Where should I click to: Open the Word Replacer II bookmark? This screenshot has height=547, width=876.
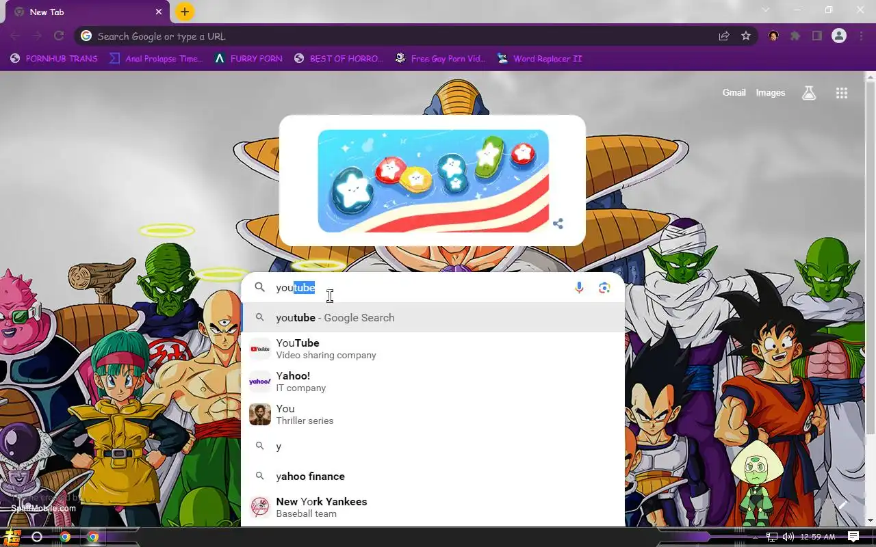[x=539, y=59]
